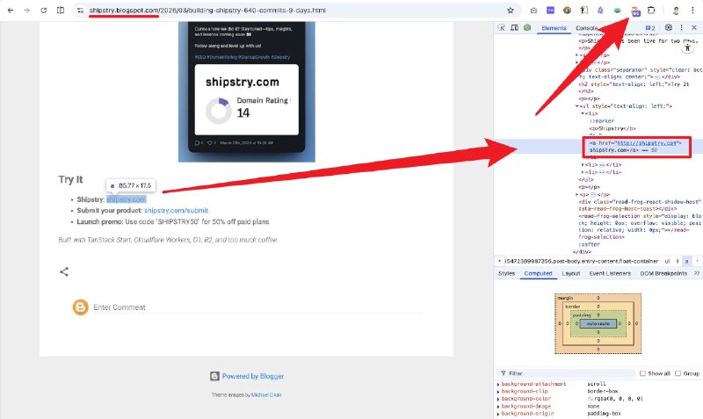
Task: Open DevTools settings gear
Action: (669, 28)
